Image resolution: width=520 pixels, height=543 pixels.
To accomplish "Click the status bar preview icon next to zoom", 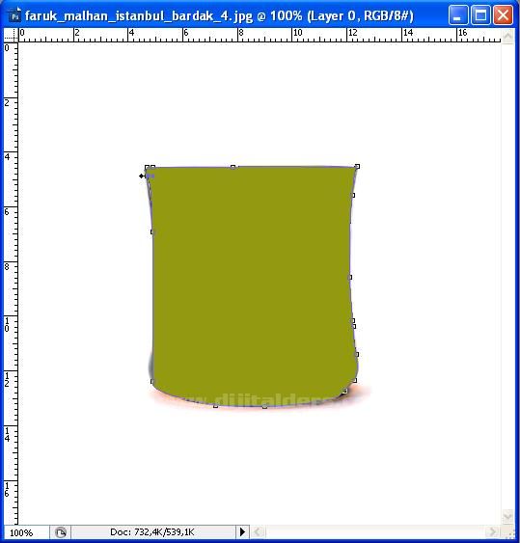I will (61, 532).
